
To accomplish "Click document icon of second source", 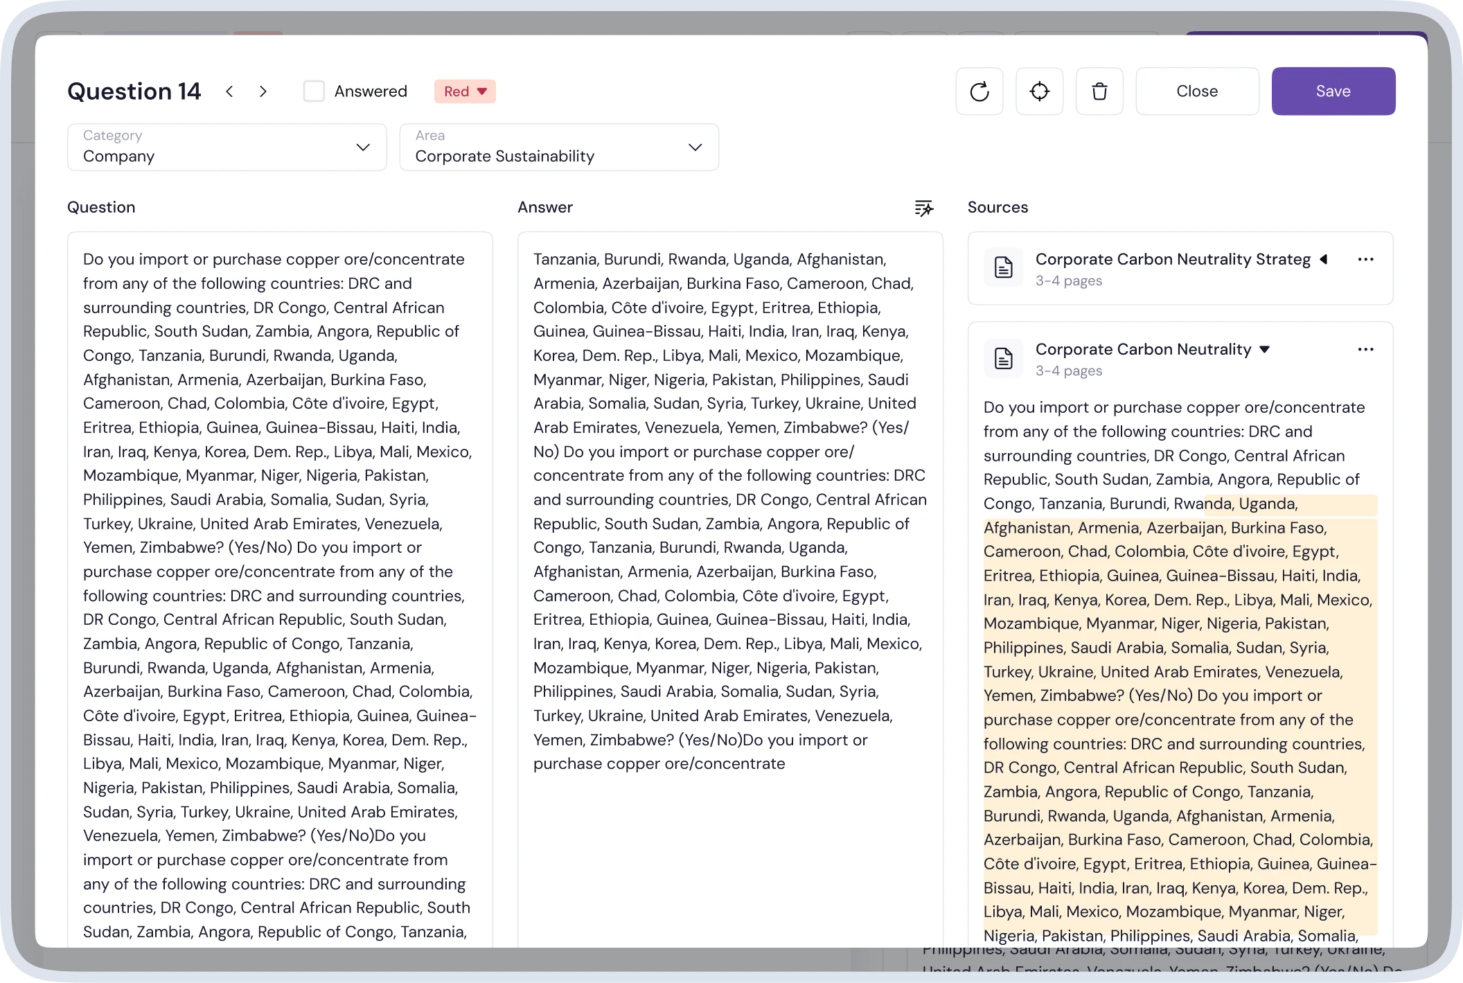I will pyautogui.click(x=1004, y=358).
